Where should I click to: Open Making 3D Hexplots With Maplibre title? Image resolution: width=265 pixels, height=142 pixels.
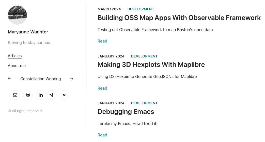click(151, 65)
